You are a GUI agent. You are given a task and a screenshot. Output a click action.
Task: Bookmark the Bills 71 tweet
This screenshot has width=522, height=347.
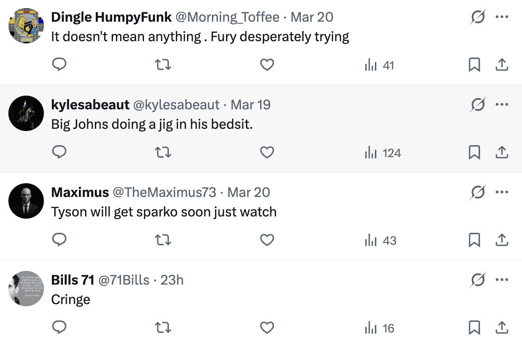(x=474, y=328)
